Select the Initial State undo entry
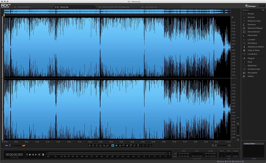 tap(253, 144)
